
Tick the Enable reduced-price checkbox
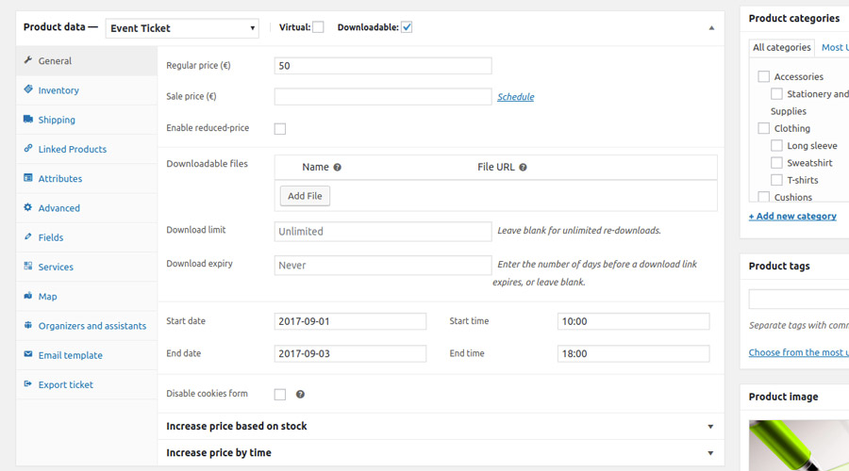(x=280, y=129)
